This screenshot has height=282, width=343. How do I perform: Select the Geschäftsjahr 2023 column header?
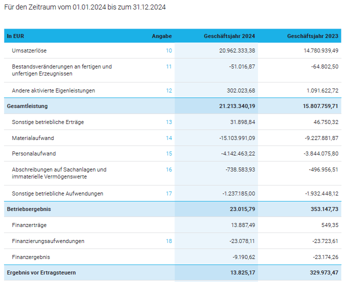(312, 36)
